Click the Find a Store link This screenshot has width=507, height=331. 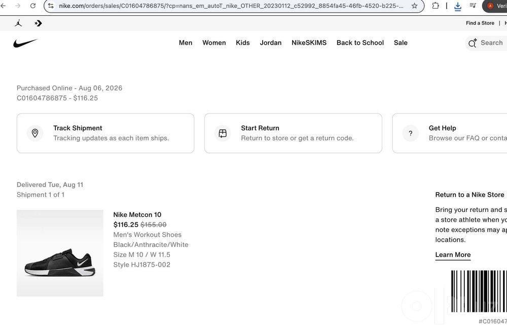pos(480,23)
